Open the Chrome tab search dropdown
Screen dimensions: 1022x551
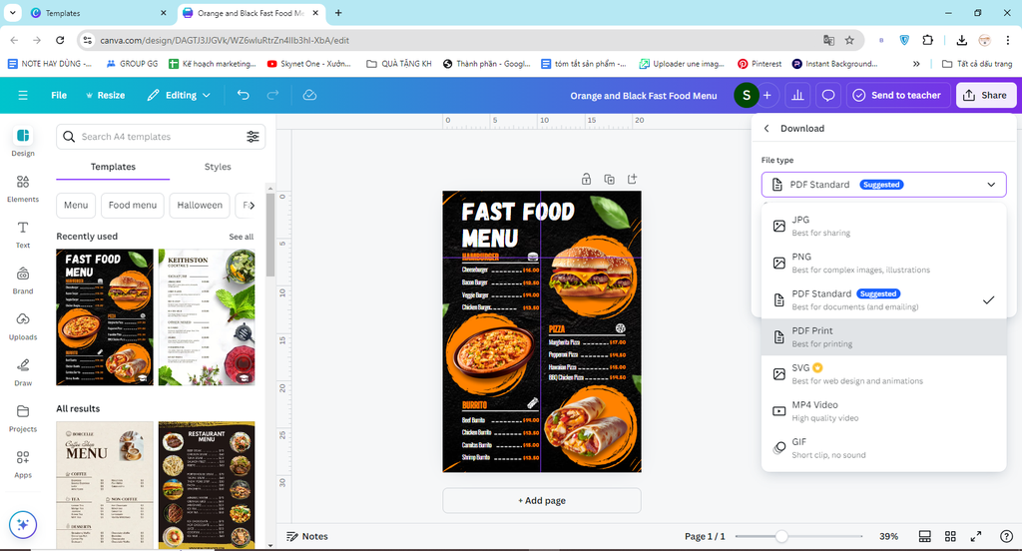[x=12, y=12]
